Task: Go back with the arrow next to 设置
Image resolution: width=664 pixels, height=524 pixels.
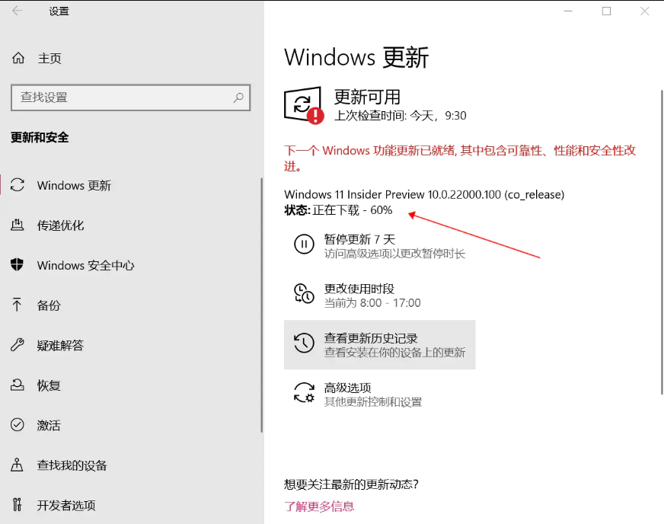Action: tap(18, 11)
